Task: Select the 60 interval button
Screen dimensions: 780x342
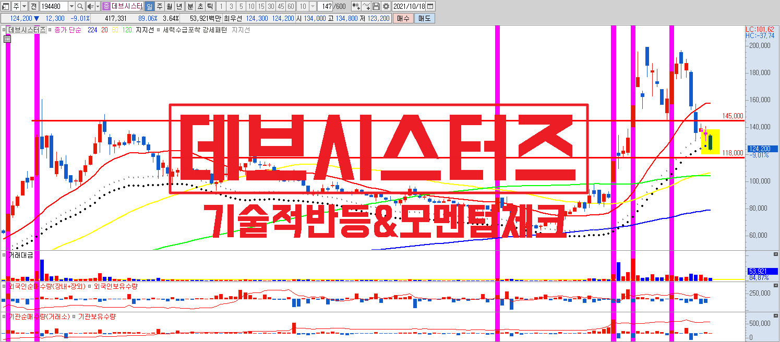Action: tap(291, 6)
